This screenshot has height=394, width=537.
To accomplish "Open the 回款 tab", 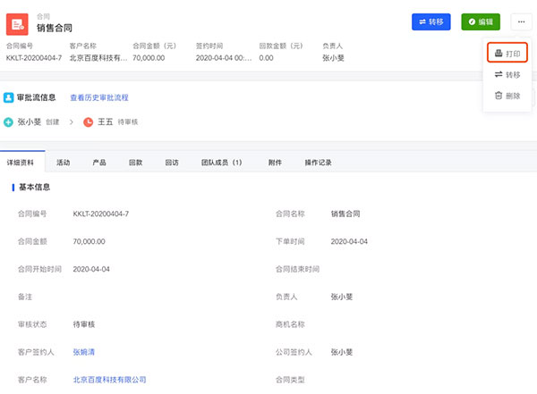I will click(x=135, y=163).
